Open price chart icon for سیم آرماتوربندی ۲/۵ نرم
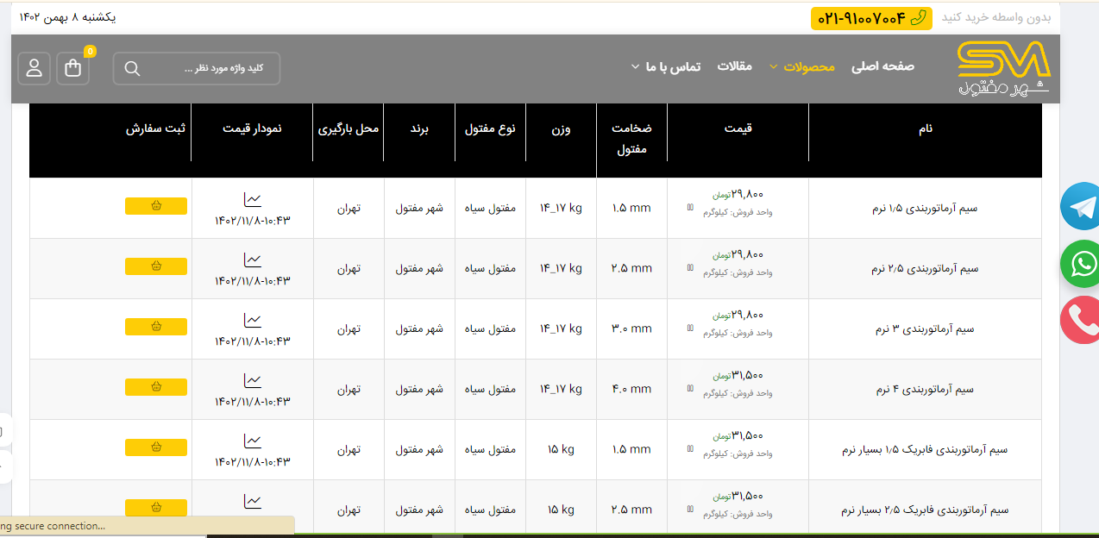The image size is (1099, 538). 252,260
